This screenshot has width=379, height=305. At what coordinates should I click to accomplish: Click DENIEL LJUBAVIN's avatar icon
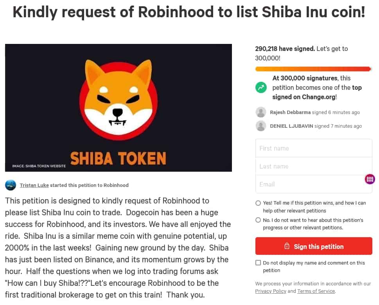click(x=260, y=126)
